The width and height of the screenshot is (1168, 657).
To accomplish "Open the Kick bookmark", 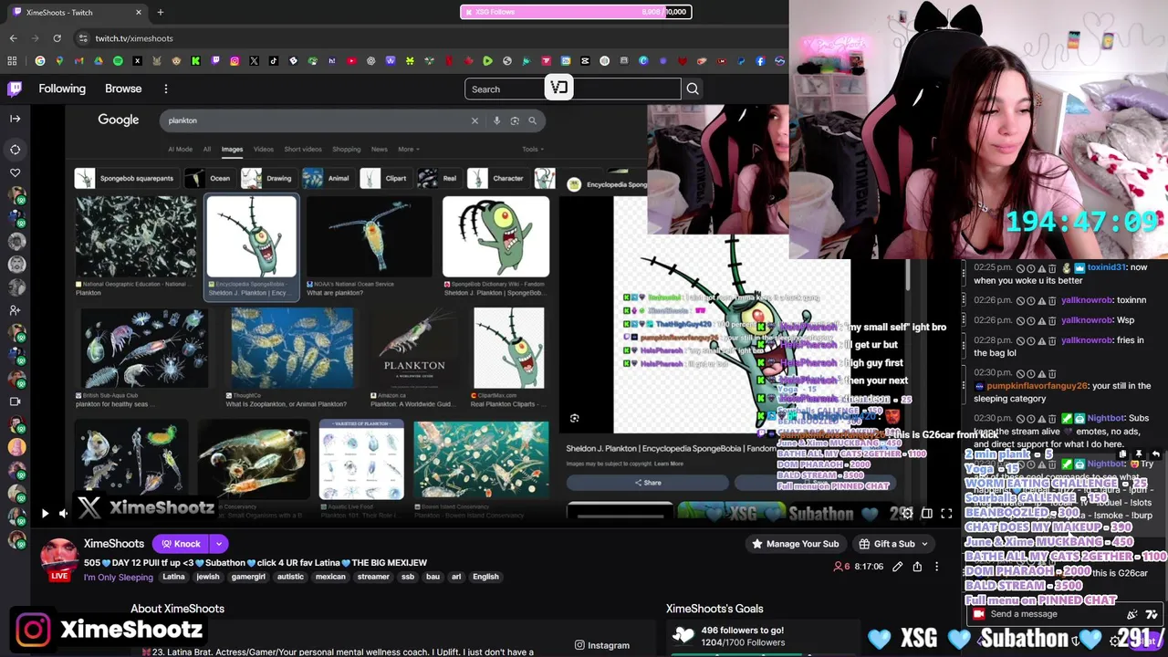I will point(195,61).
